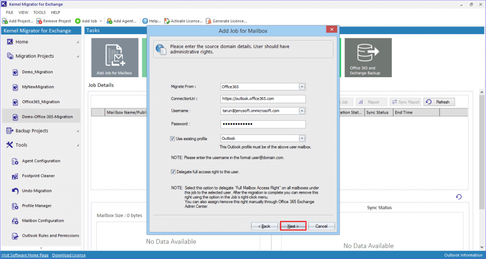This screenshot has width=486, height=259.
Task: Collapse the Migration Projects section arrow
Action: tap(78, 56)
